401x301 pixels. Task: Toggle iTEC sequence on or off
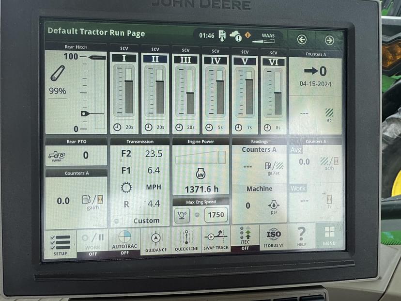[245, 238]
